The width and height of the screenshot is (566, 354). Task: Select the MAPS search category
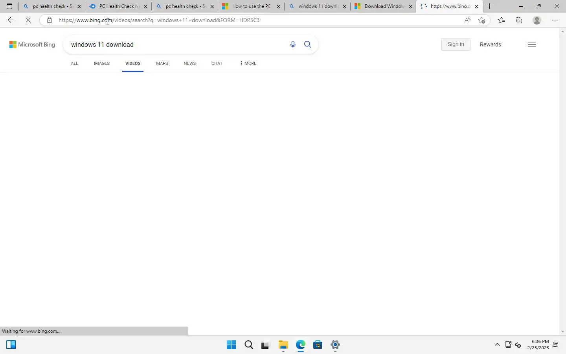[x=162, y=63]
